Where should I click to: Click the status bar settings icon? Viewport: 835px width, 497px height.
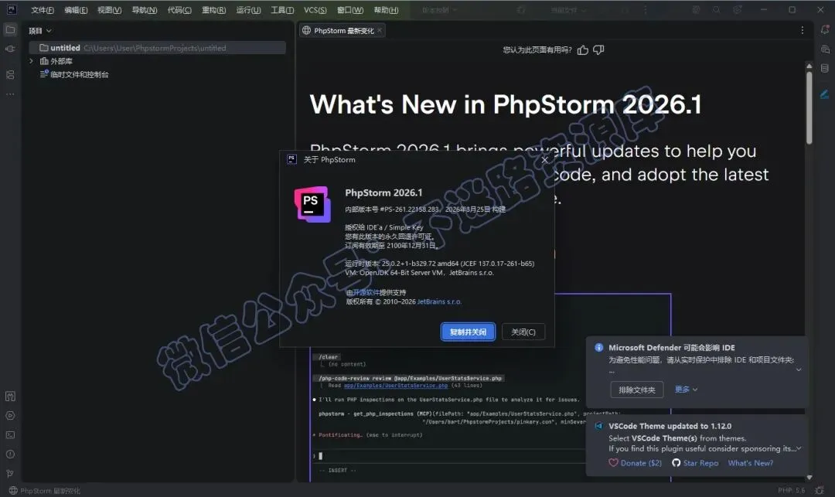tap(820, 490)
